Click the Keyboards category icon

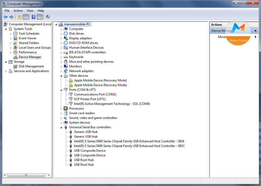point(66,57)
